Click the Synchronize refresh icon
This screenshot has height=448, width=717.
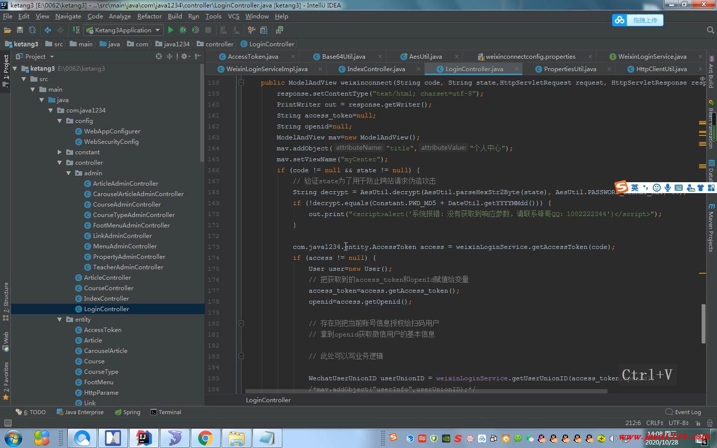pyautogui.click(x=32, y=30)
